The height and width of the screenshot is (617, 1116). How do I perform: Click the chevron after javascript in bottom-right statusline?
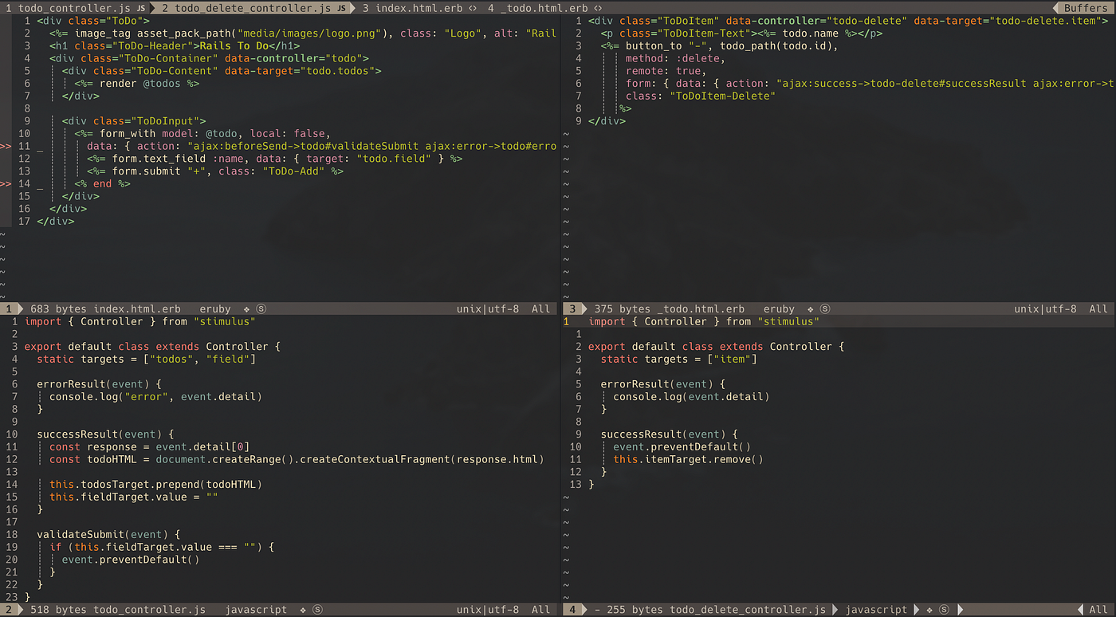tap(918, 609)
